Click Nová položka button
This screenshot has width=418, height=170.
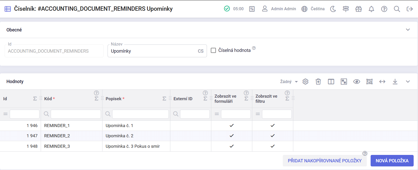point(392,161)
